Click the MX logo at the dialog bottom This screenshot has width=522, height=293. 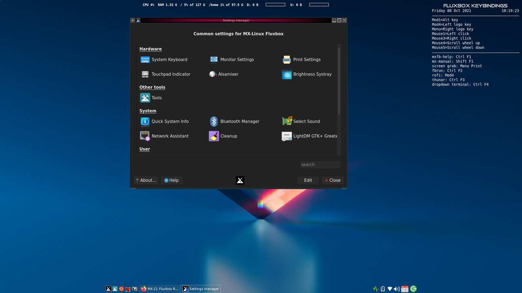click(x=240, y=180)
